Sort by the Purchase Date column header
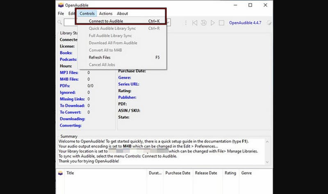Image resolution: width=328 pixels, height=194 pixels. pos(178,173)
